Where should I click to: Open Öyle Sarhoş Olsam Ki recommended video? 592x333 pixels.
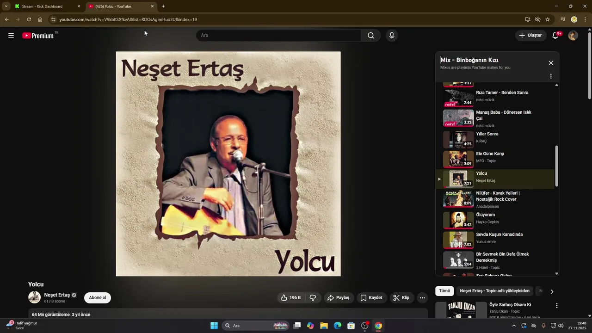click(510, 305)
